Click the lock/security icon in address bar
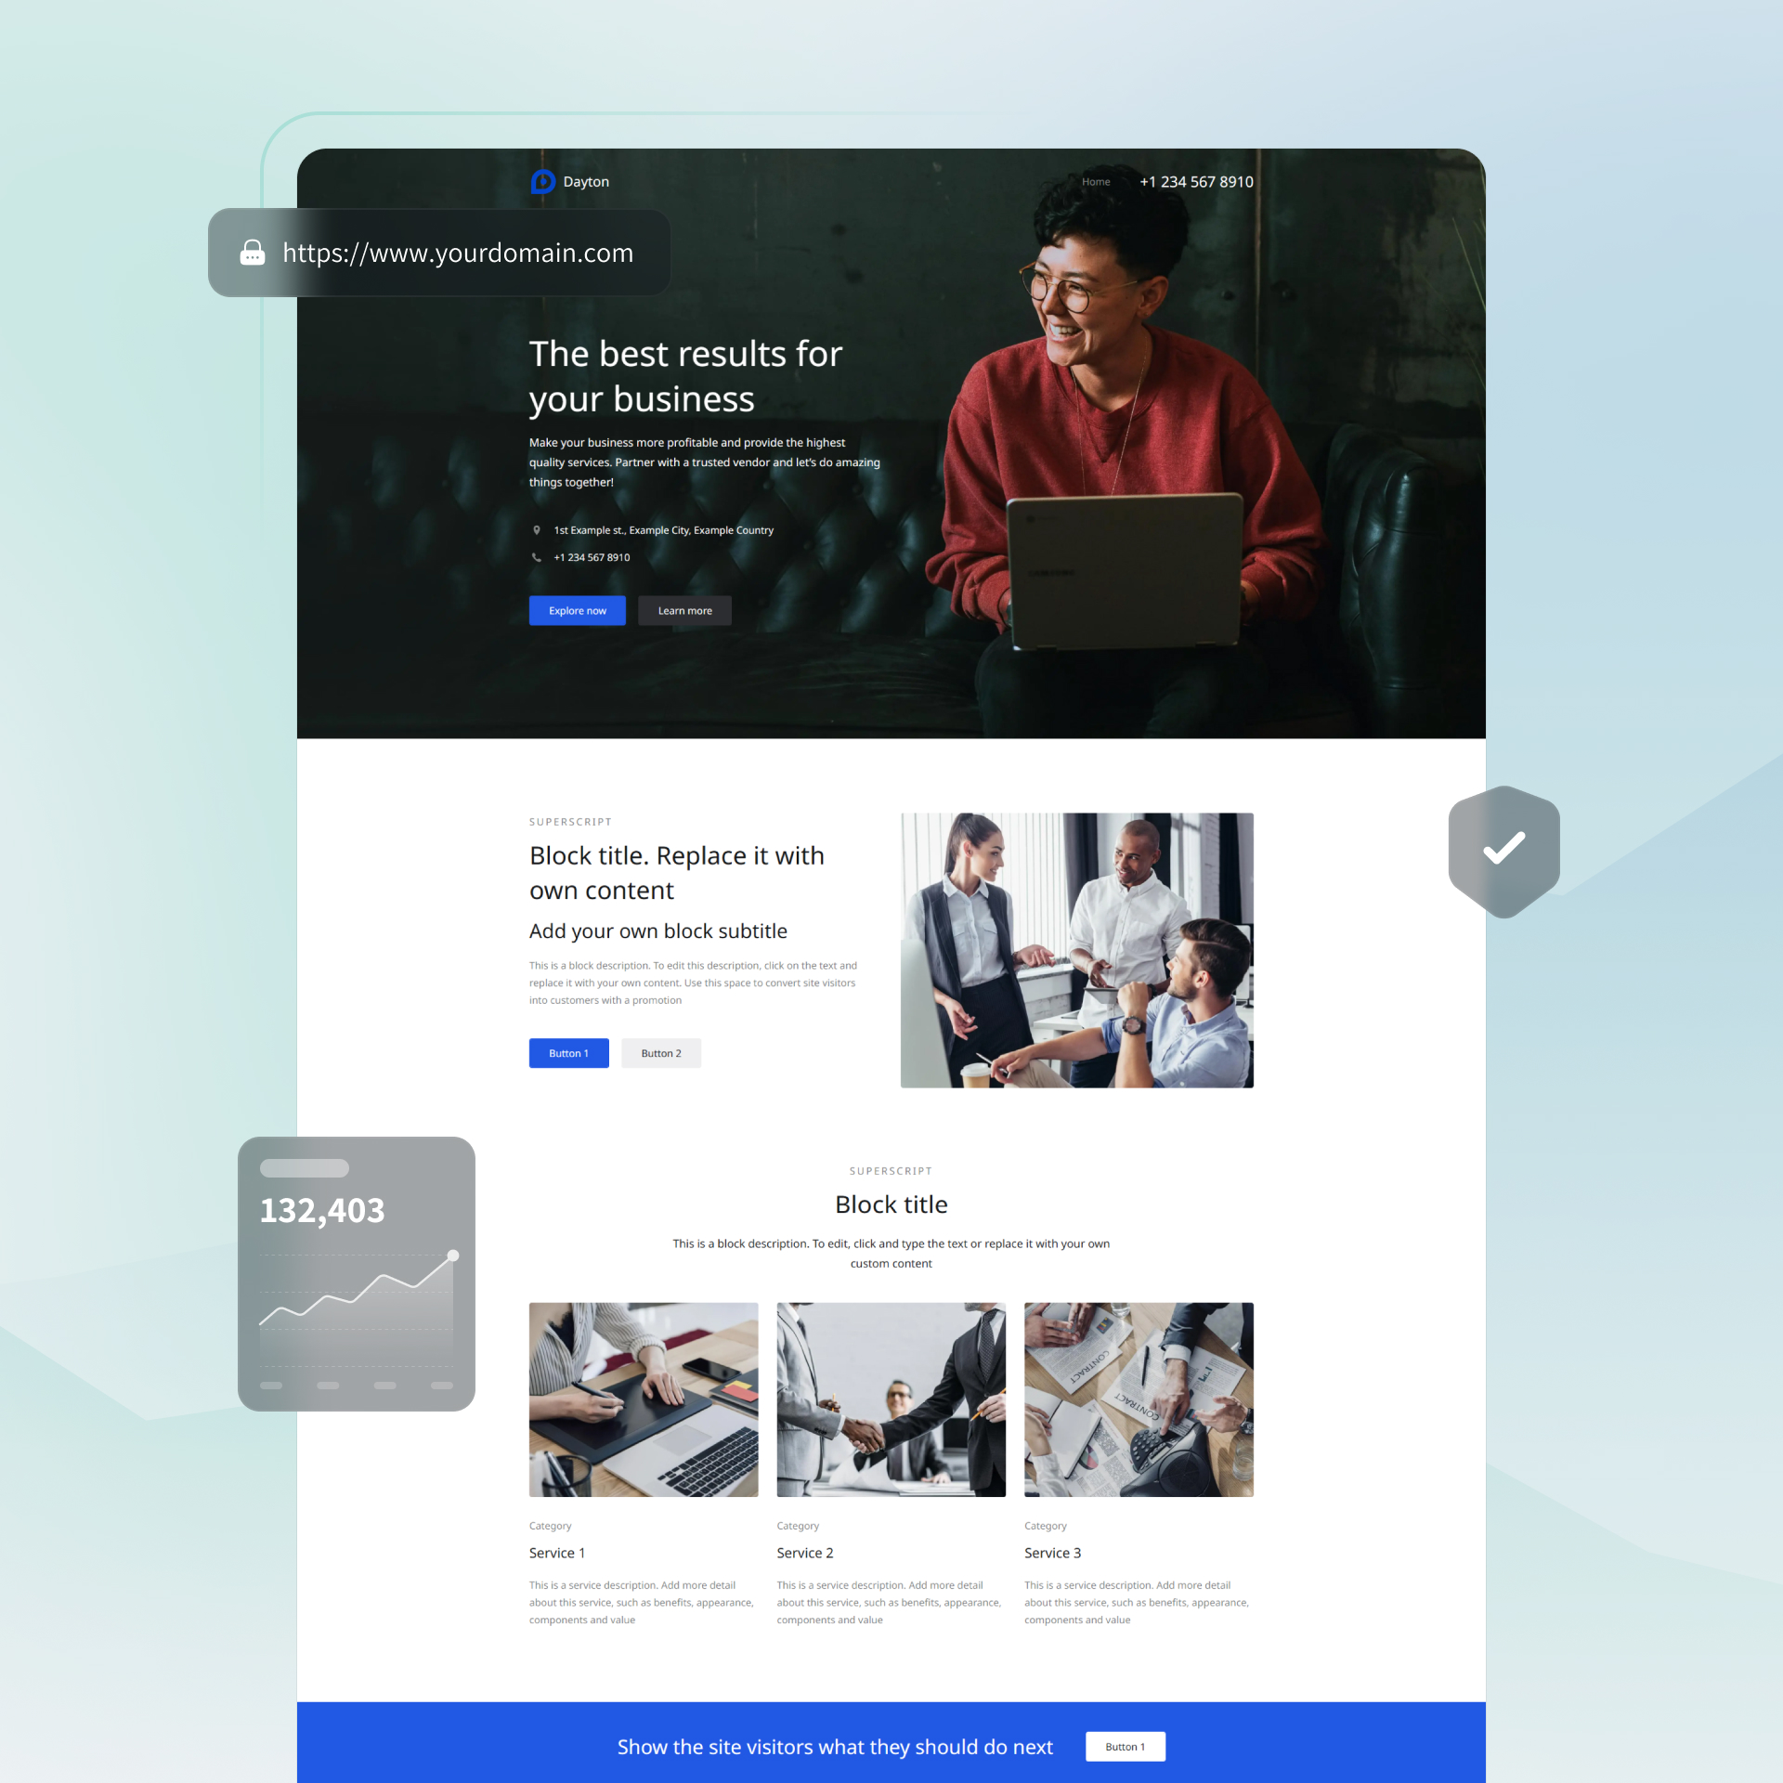Viewport: 1783px width, 1783px height. coord(250,254)
